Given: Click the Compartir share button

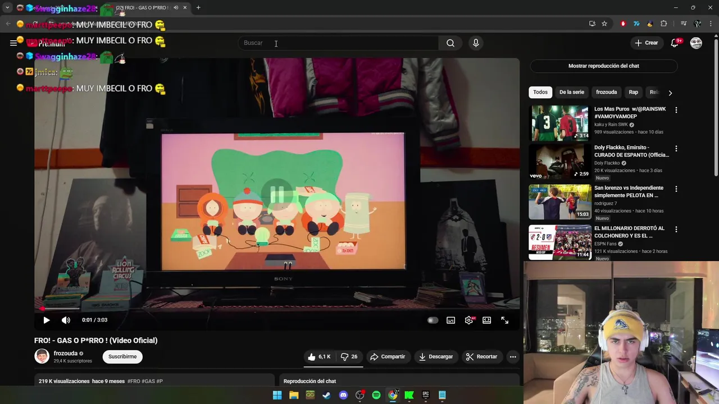Looking at the screenshot, I should tap(388, 357).
